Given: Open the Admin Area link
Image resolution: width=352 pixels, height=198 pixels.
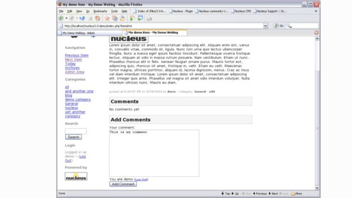Looking at the screenshot, I should (75, 72).
